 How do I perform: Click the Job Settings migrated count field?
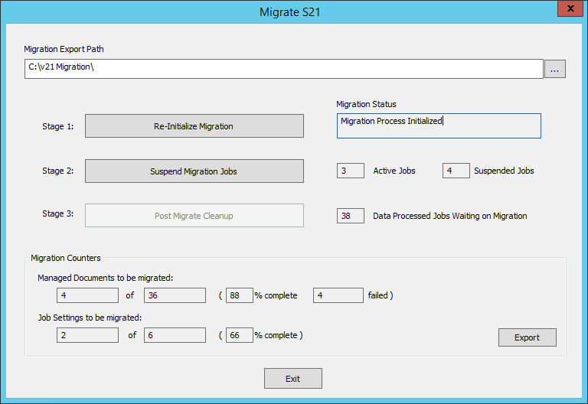click(x=87, y=335)
